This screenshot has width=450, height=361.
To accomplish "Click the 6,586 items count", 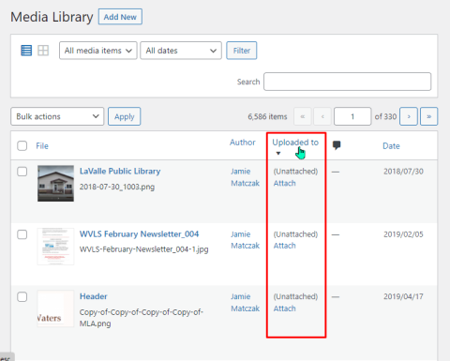I will click(267, 116).
